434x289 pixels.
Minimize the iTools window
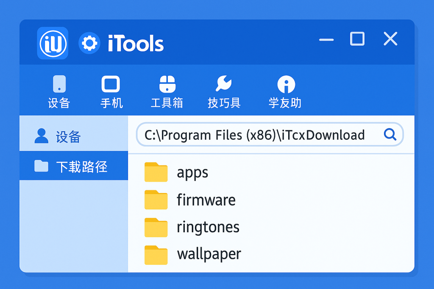pos(326,40)
